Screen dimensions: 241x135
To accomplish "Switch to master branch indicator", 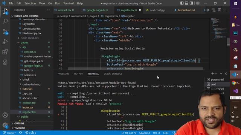I will pyautogui.click(x=9, y=133).
